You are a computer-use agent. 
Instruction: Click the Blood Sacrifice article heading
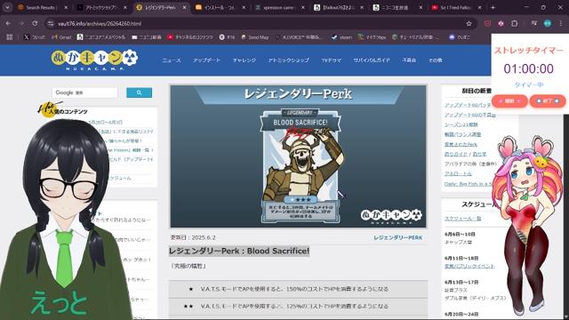click(239, 251)
